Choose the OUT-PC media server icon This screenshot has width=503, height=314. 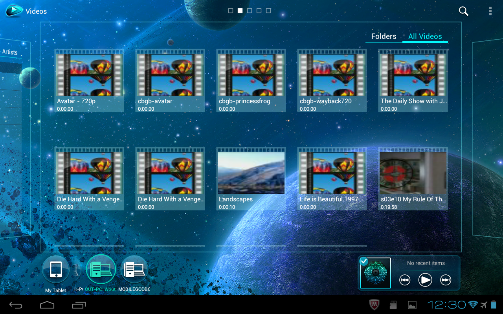click(101, 269)
